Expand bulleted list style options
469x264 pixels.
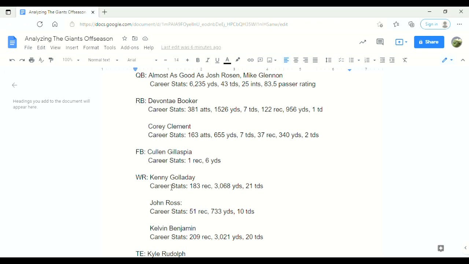359,60
